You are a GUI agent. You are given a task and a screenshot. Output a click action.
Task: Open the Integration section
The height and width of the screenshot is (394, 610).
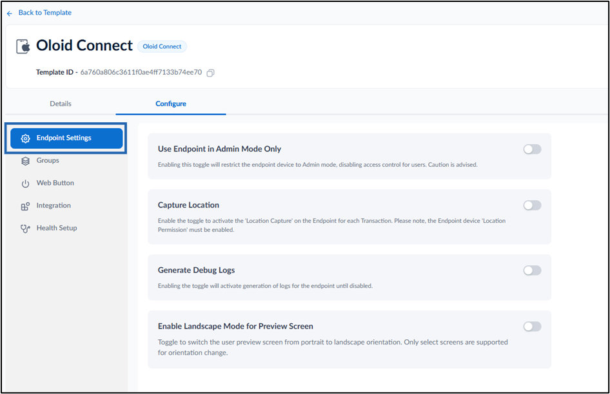54,205
